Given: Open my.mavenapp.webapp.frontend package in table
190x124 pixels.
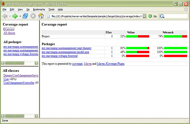Looking at the screenshot, I should pos(60,56).
